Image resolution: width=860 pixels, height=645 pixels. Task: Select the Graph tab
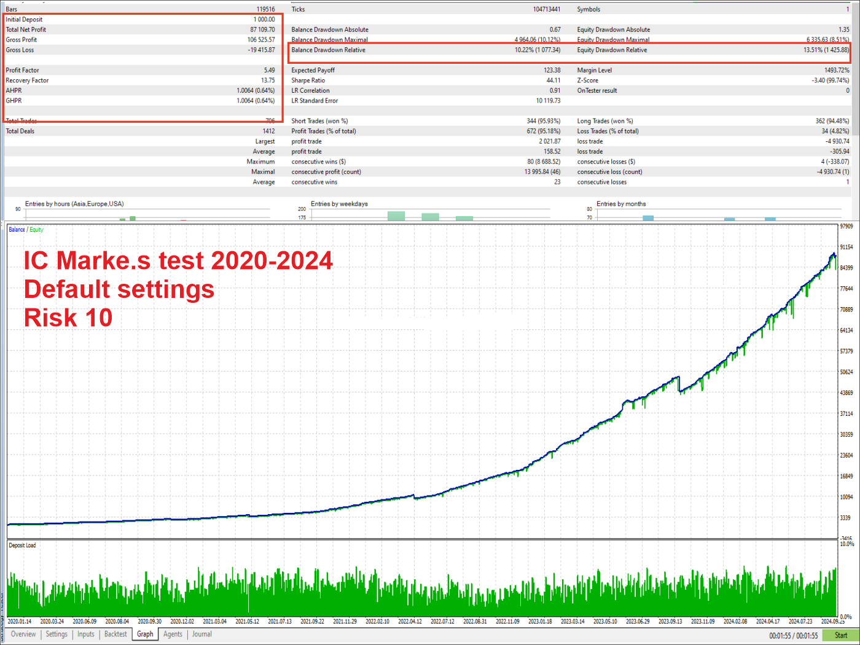(x=145, y=634)
